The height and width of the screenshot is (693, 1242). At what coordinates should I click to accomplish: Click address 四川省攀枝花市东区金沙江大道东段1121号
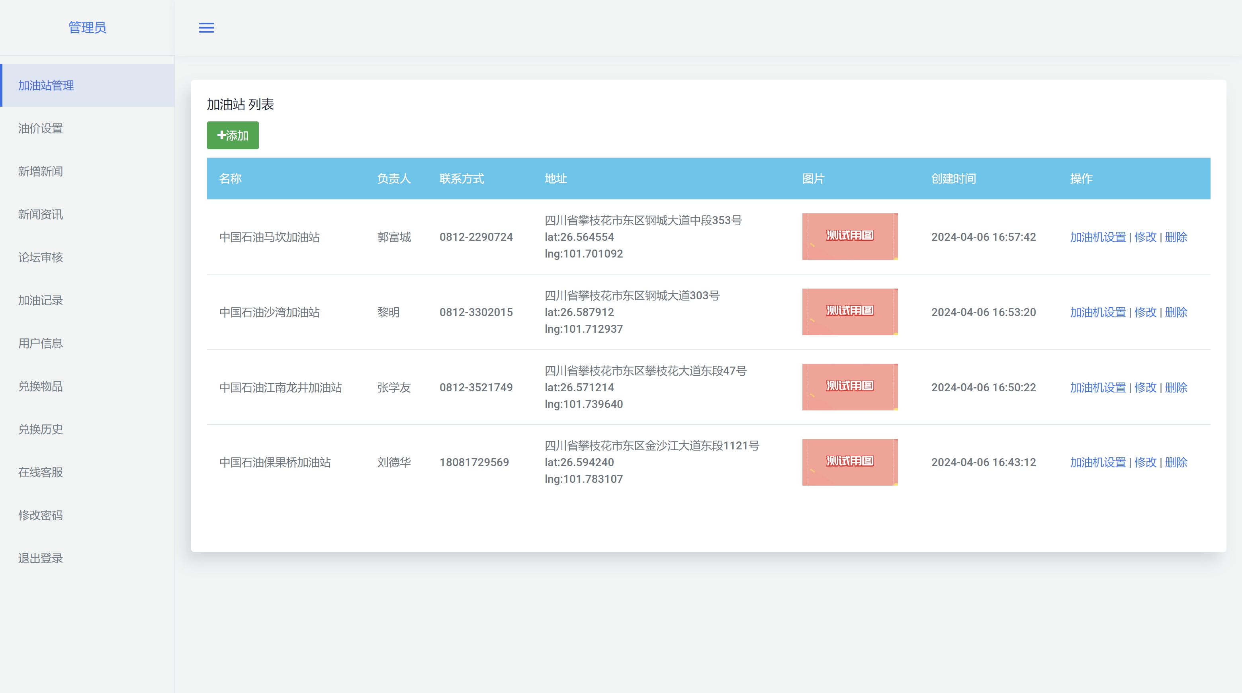coord(652,446)
